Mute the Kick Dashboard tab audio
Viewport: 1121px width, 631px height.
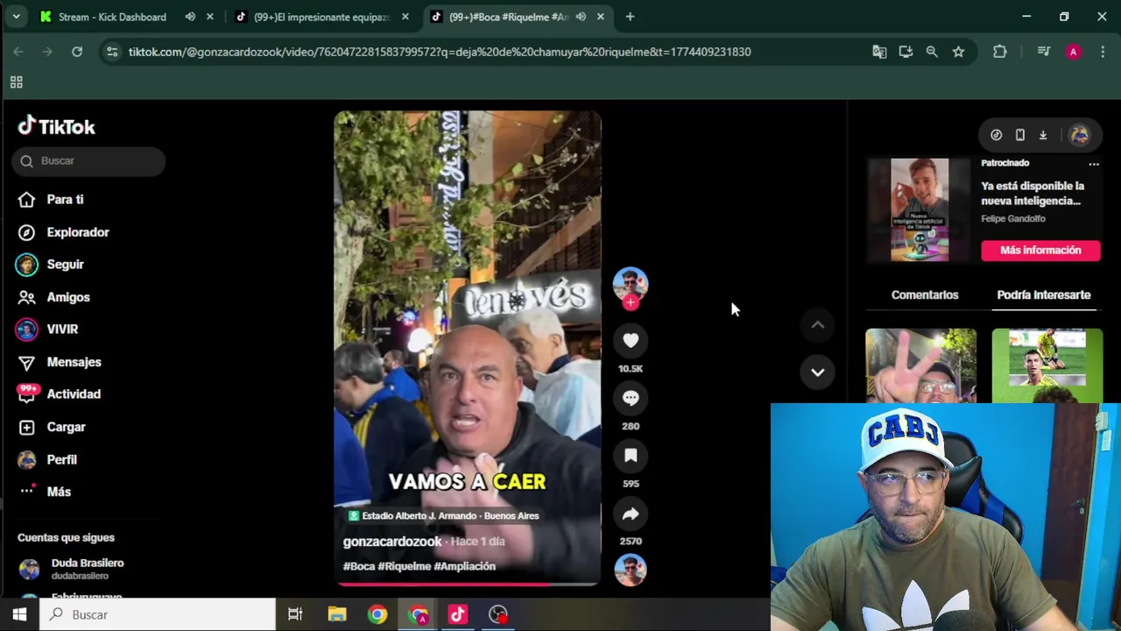190,17
